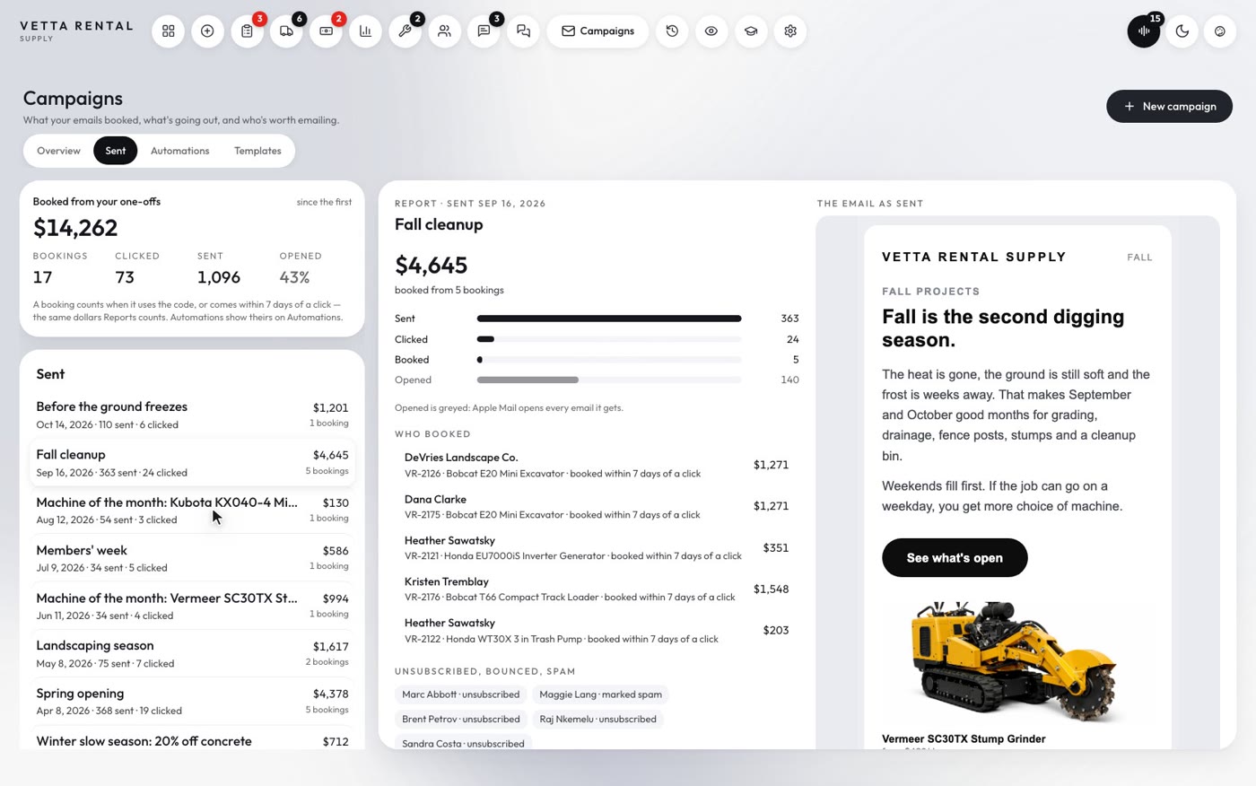
Task: Open the dashboard grid icon
Action: tap(168, 31)
